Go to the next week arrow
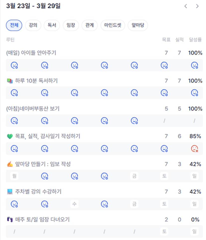 pyautogui.click(x=197, y=6)
